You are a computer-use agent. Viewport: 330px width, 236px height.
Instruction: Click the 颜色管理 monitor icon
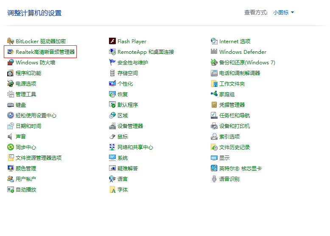pos(11,168)
